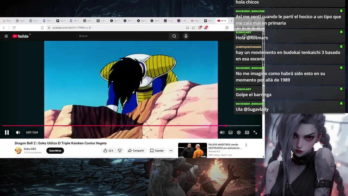Click JOSEPHJOESTAR2ND username in chat
This screenshot has height=196, width=348.
click(248, 47)
